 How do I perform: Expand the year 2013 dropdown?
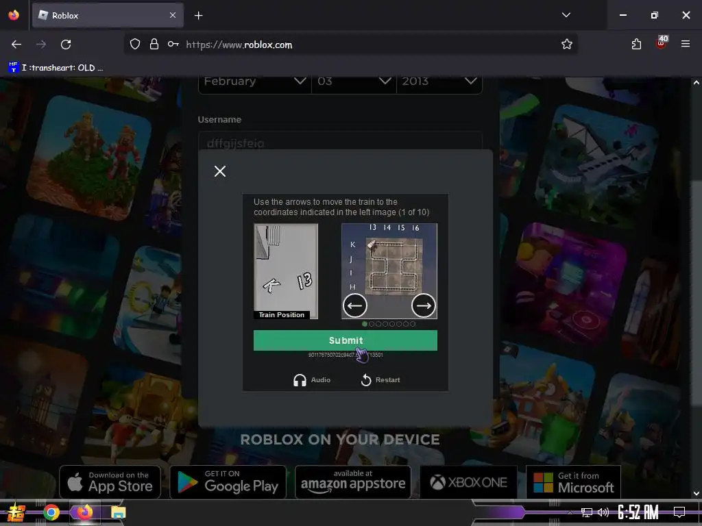pyautogui.click(x=439, y=82)
